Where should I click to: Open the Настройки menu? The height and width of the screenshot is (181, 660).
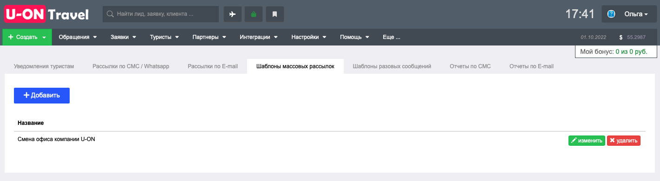coord(309,37)
